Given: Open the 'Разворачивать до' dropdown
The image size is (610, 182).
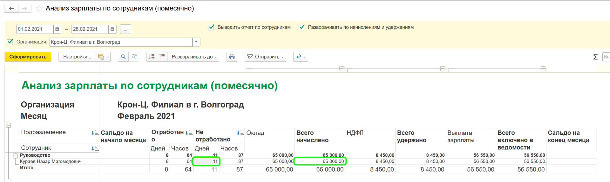Looking at the screenshot, I should [194, 57].
